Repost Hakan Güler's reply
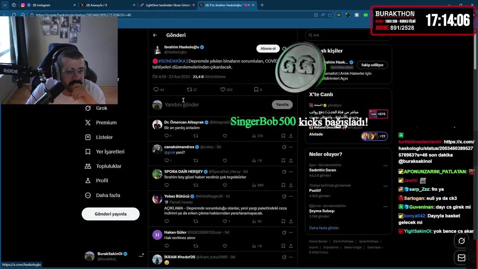The width and height of the screenshot is (478, 269). [x=196, y=246]
